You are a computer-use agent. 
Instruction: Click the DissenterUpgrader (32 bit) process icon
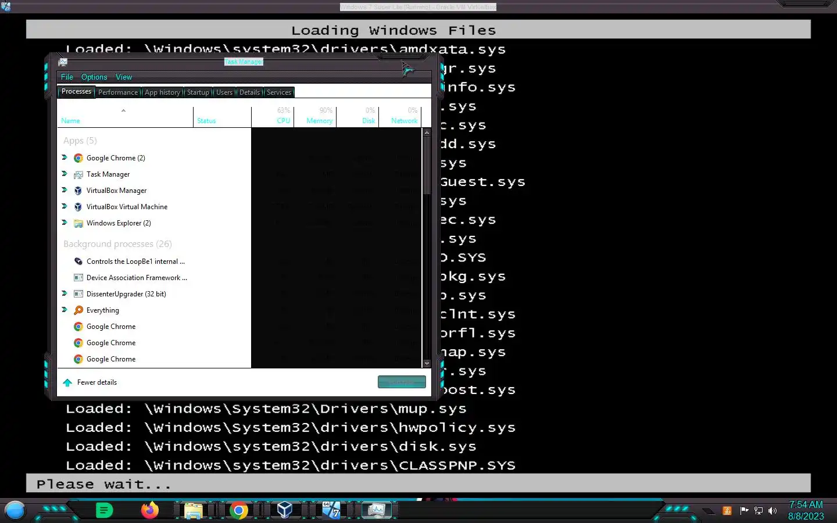[x=78, y=294]
